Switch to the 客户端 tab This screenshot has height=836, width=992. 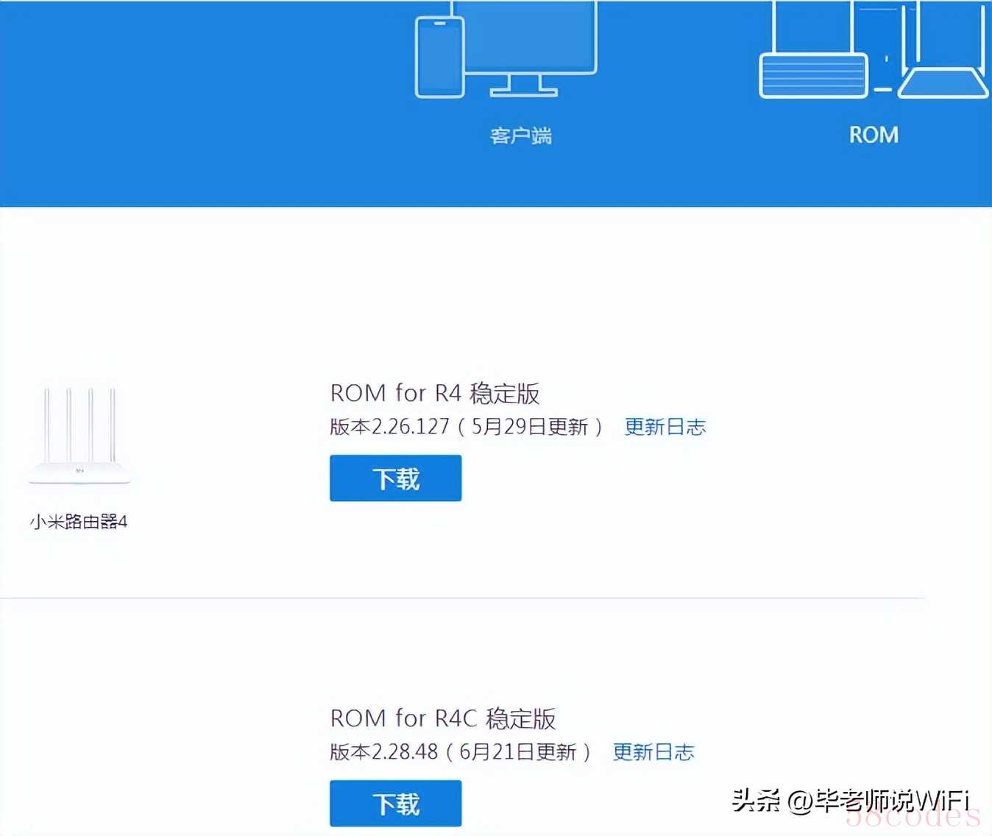click(521, 135)
